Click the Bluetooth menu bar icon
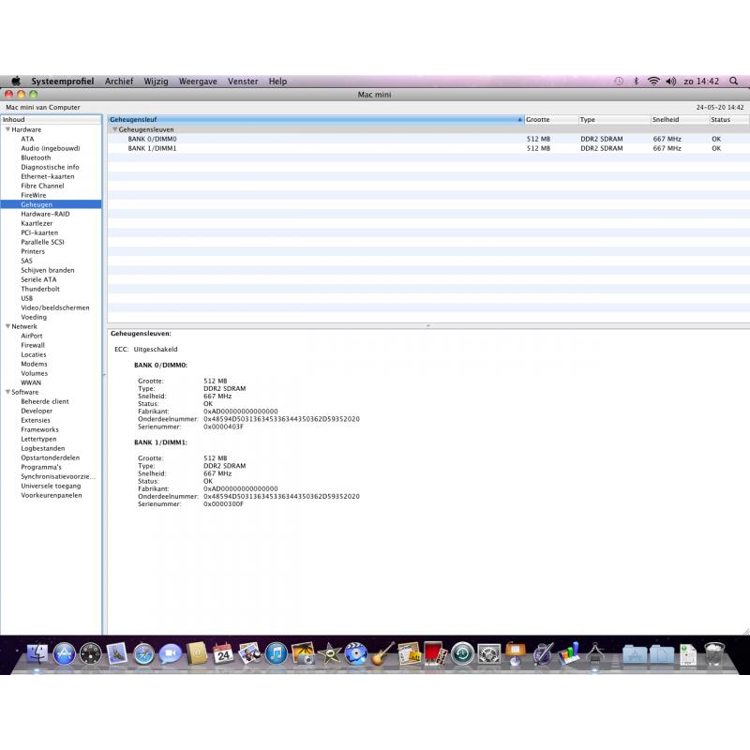Screen dimensions: 750x750 pos(637,82)
